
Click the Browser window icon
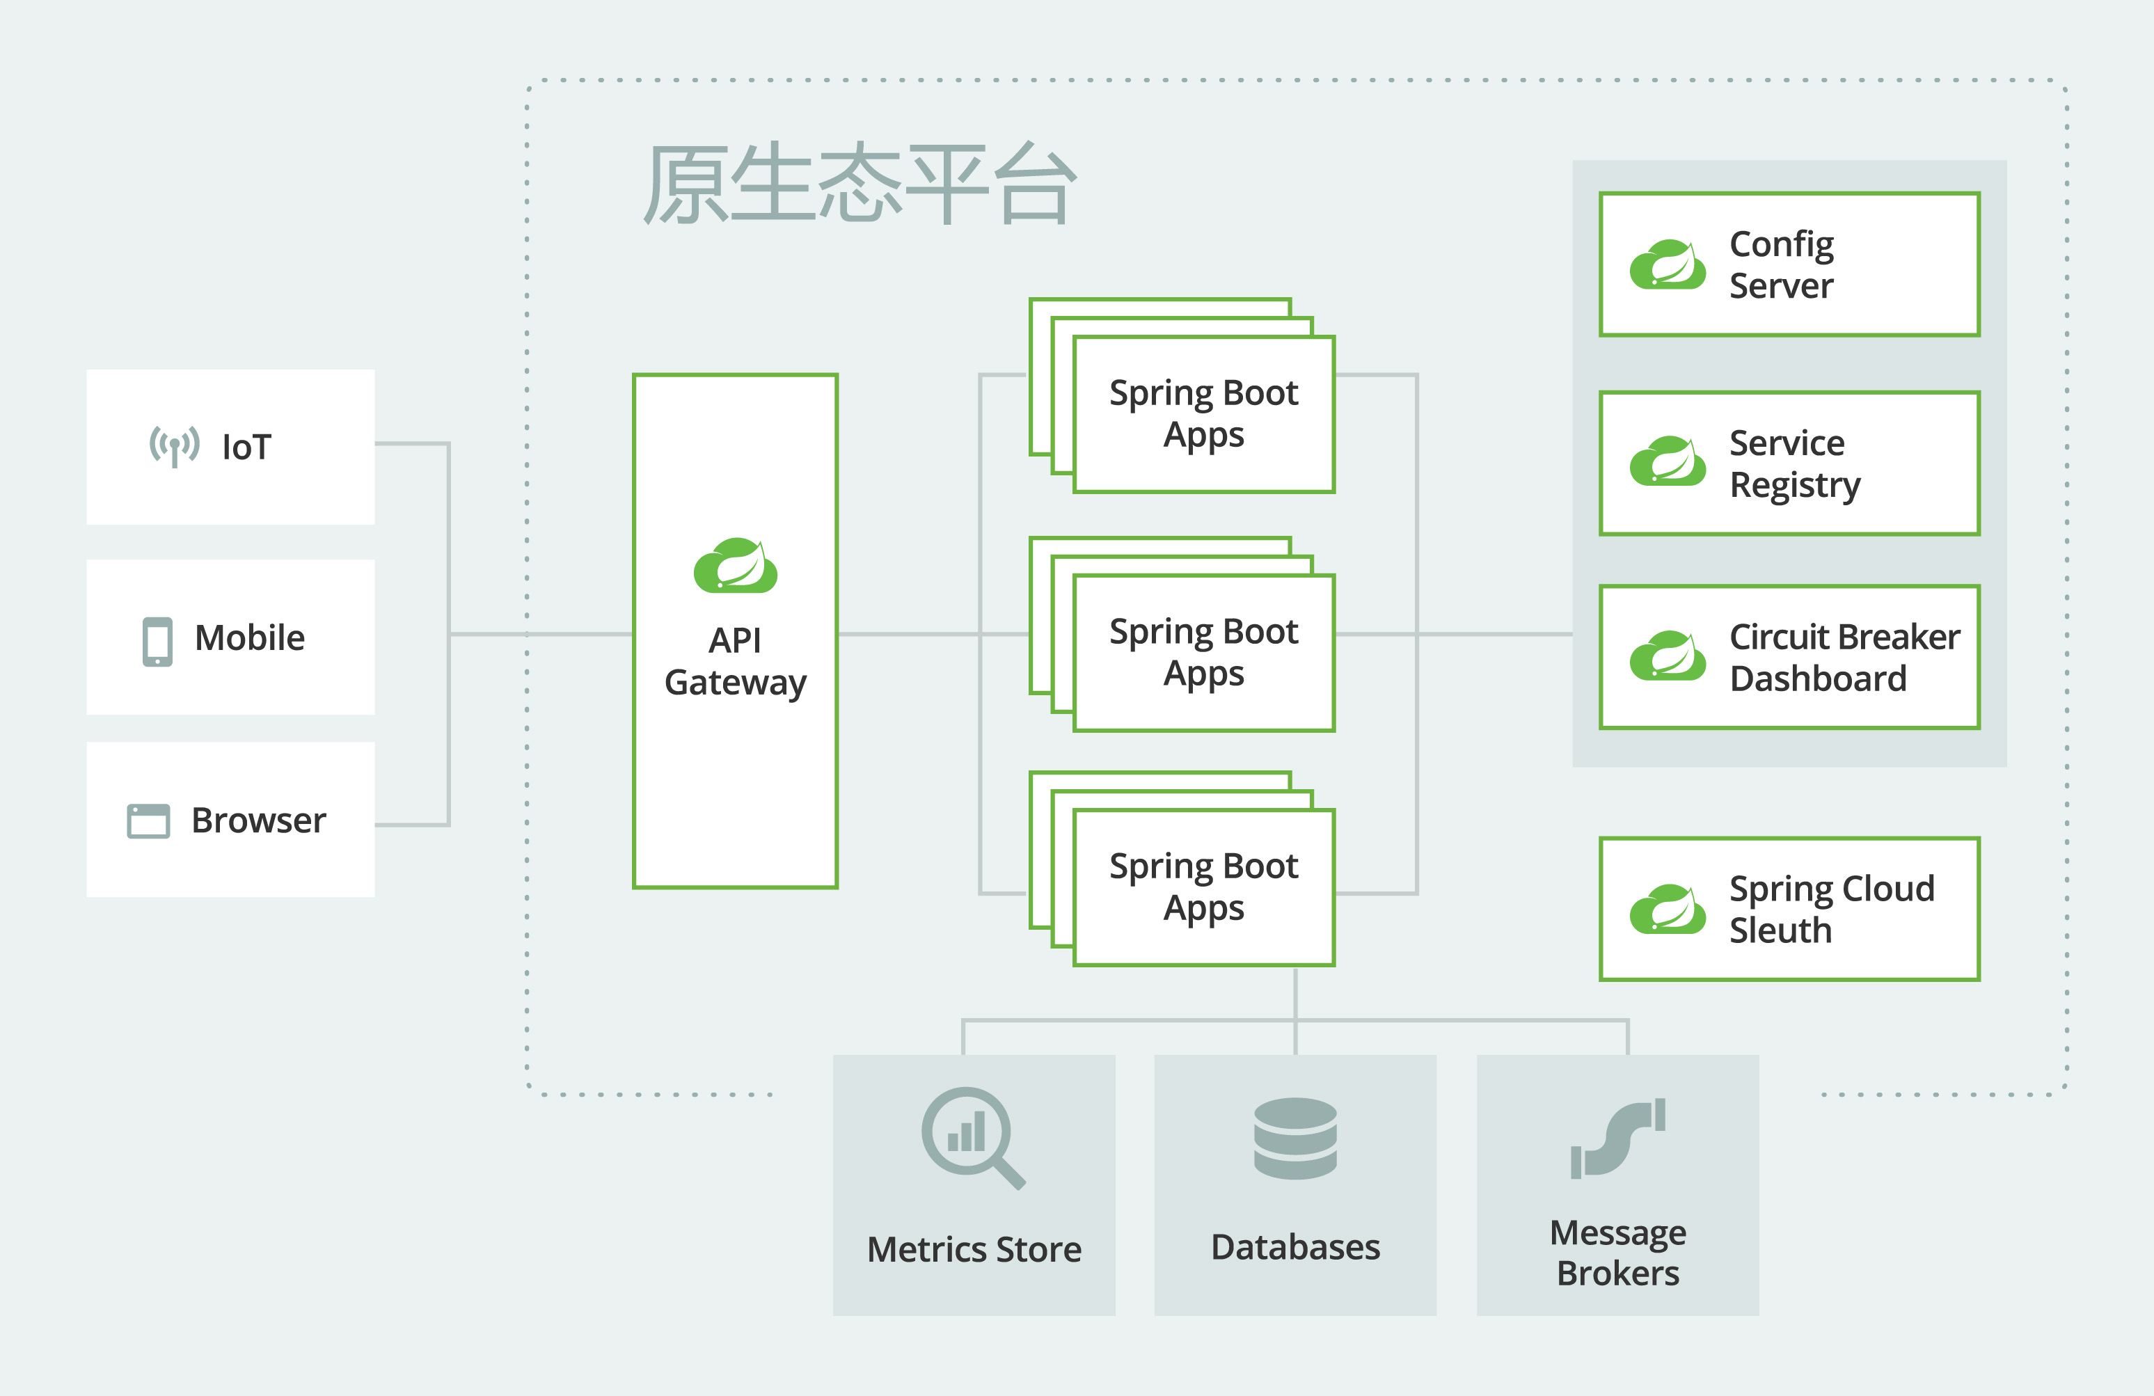click(x=148, y=820)
